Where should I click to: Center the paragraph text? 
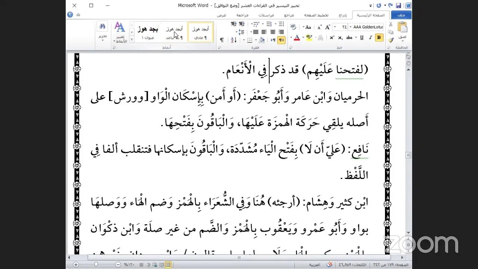pos(273,32)
